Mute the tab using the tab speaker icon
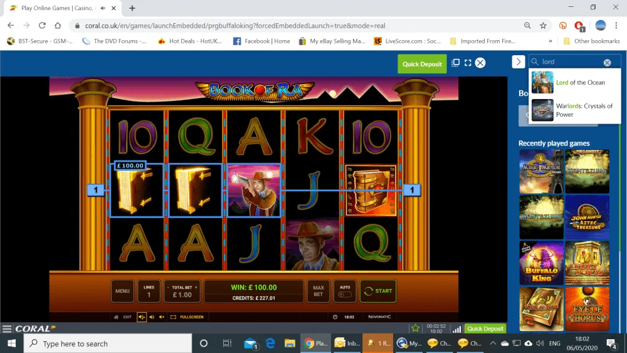627x353 pixels. tap(103, 8)
